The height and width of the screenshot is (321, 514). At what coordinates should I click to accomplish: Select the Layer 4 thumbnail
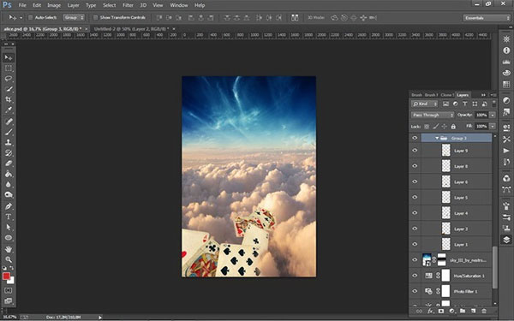tap(445, 213)
